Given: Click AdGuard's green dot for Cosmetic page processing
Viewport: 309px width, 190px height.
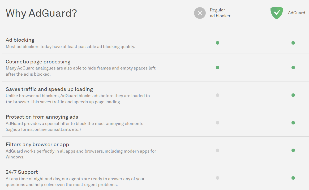Looking at the screenshot, I should pyautogui.click(x=293, y=67).
